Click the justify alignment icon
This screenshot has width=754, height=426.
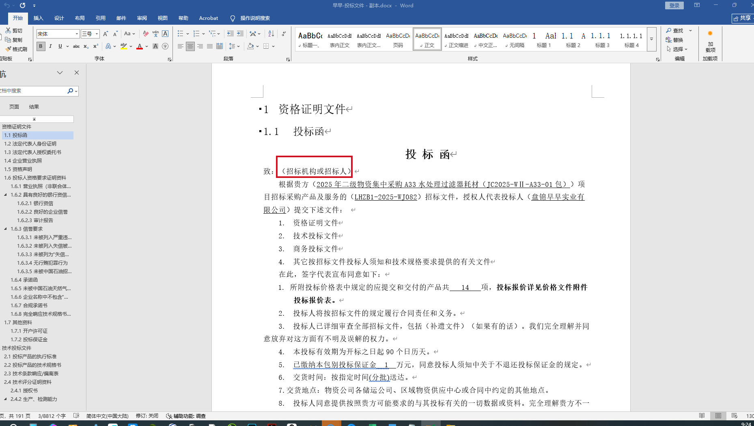point(210,47)
